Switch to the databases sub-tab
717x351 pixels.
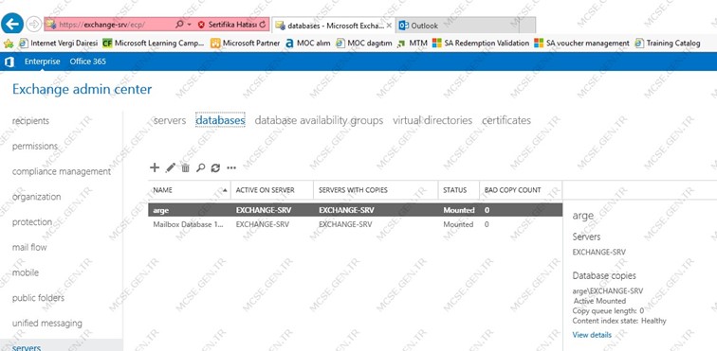[x=220, y=120]
